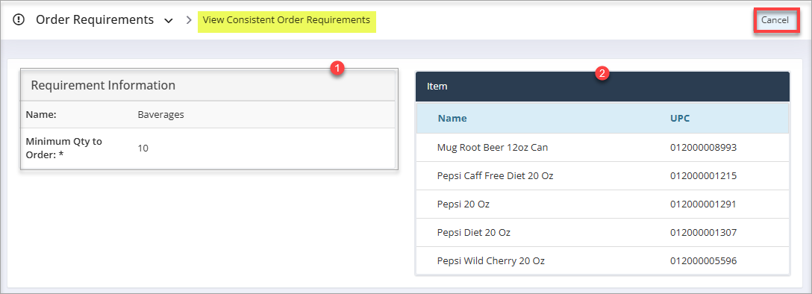Expand the Order Requirements dropdown chevron
Screen dimensions: 812x294
(169, 21)
